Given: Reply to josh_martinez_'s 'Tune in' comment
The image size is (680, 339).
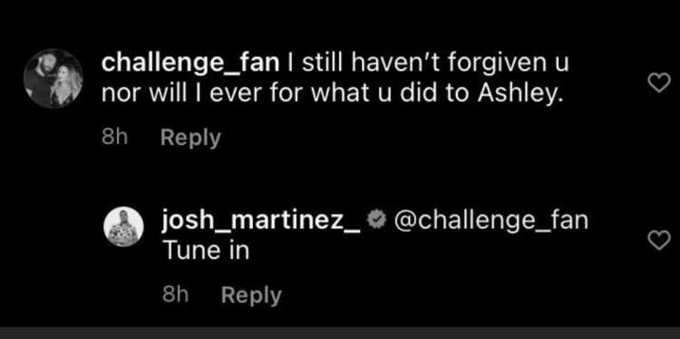Looking at the screenshot, I should (251, 296).
